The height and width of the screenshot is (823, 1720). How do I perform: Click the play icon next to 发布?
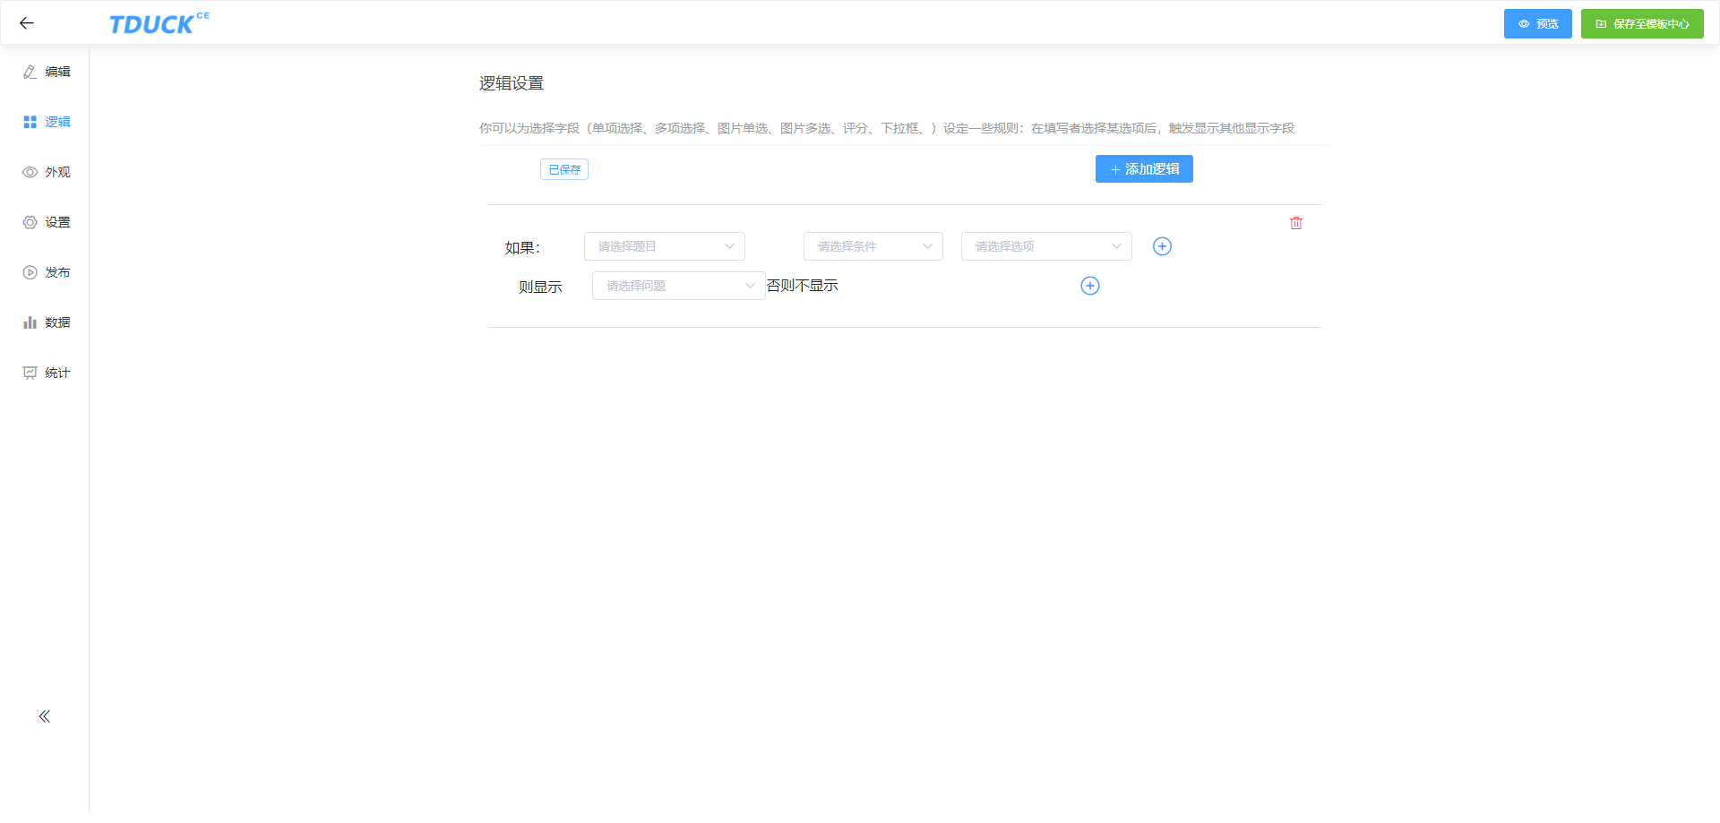(30, 272)
